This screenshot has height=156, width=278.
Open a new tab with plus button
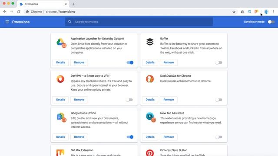pos(74,4)
